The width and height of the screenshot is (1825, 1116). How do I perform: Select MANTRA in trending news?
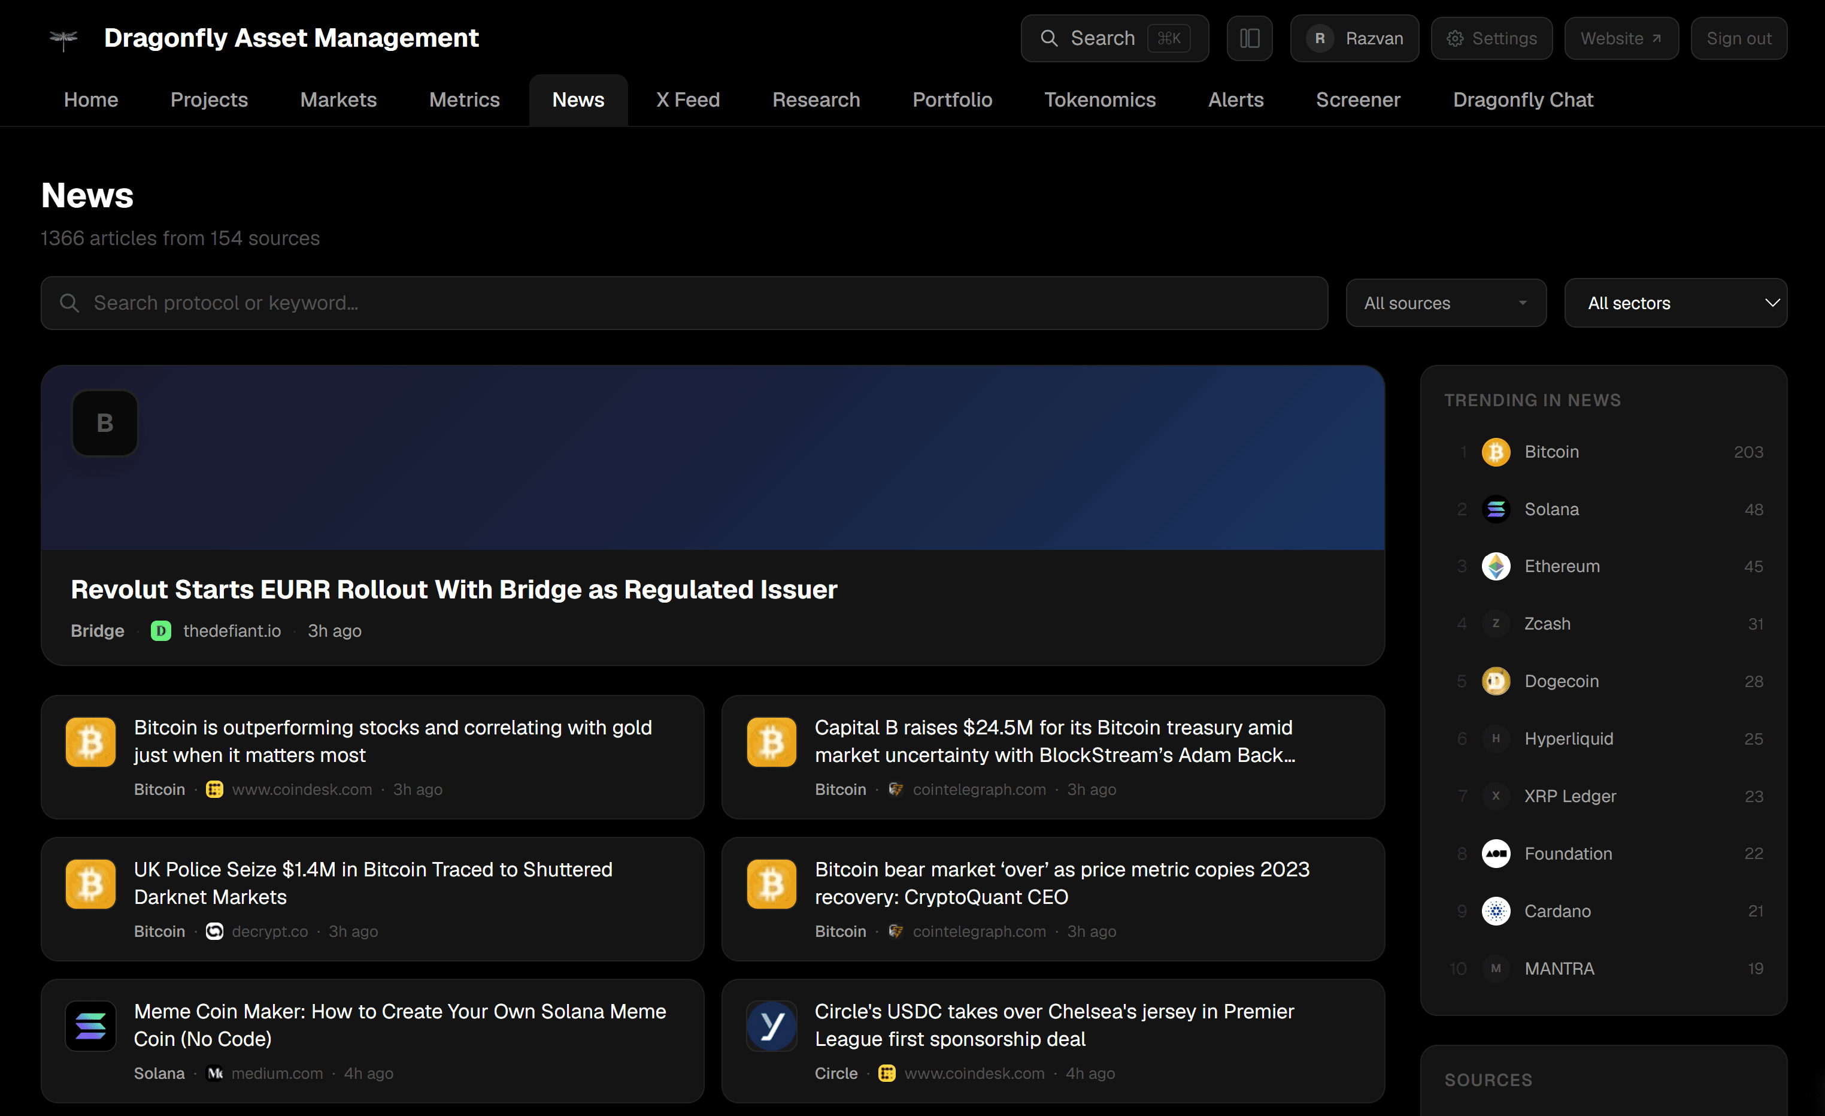click(1603, 969)
